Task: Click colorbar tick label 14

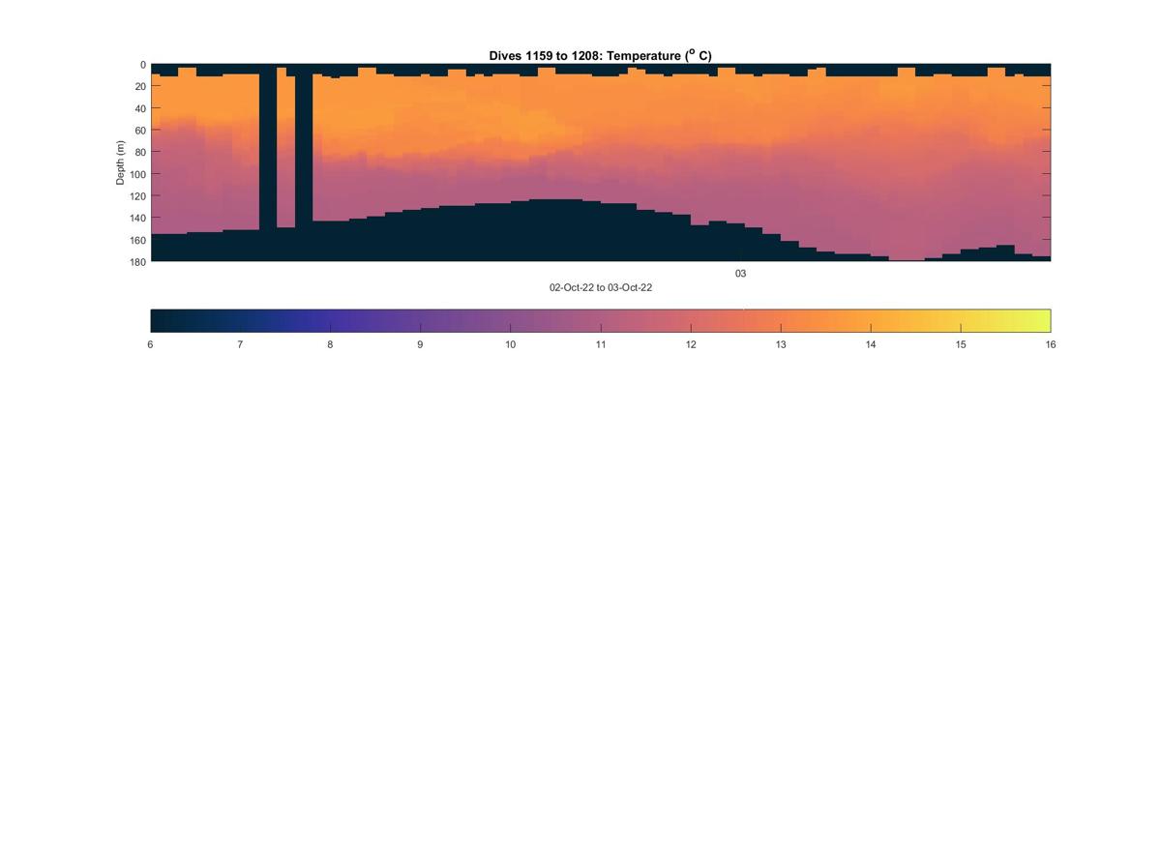Action: [871, 344]
